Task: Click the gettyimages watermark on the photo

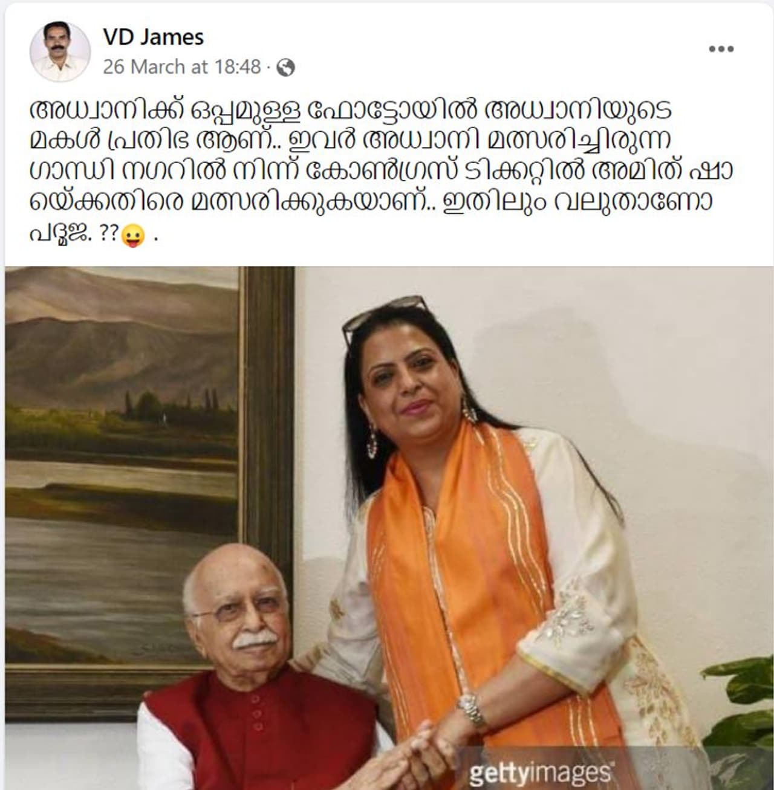Action: click(x=540, y=772)
